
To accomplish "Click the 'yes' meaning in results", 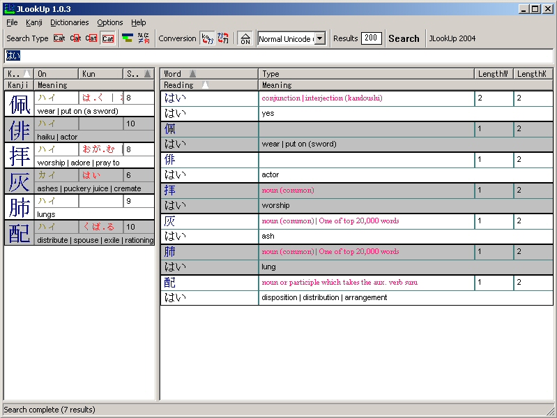I will tap(268, 113).
